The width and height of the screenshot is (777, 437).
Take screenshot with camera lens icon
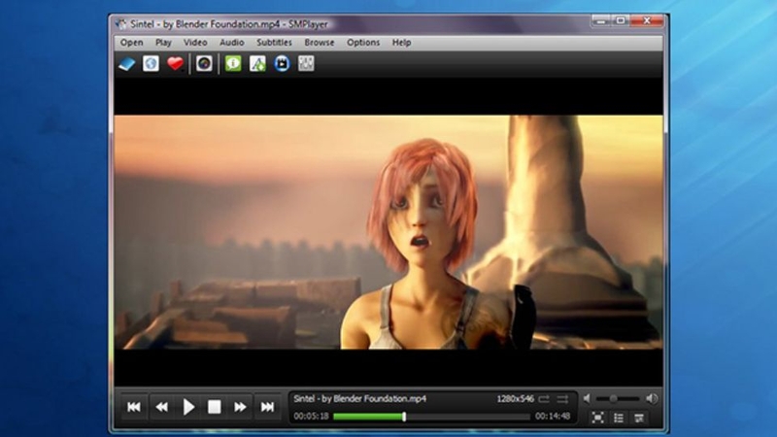pos(204,63)
